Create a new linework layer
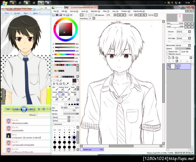The height and width of the screenshot is (162, 196). (173, 58)
